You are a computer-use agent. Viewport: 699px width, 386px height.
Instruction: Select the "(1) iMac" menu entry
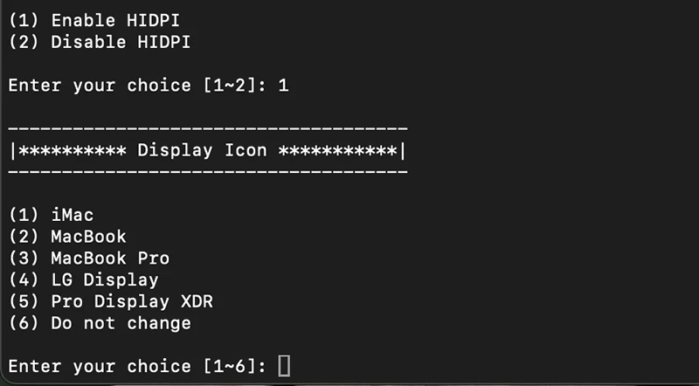click(x=51, y=216)
